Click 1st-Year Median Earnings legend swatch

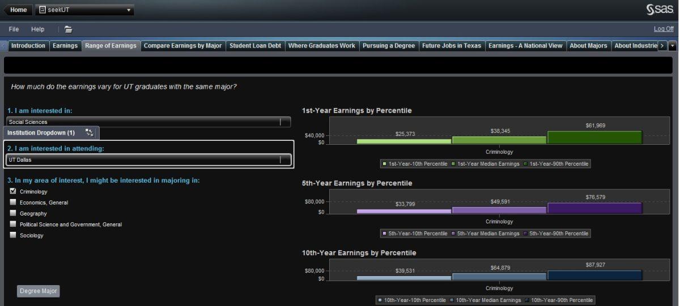[454, 163]
